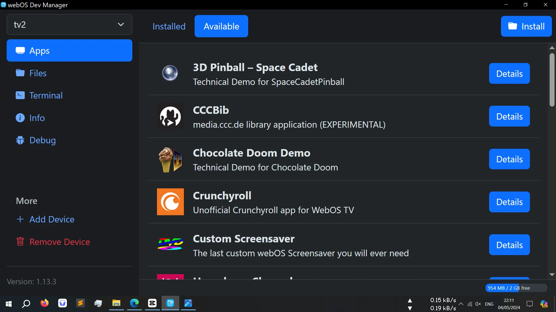Click the Chocolate Doom ice cream icon

(x=170, y=159)
